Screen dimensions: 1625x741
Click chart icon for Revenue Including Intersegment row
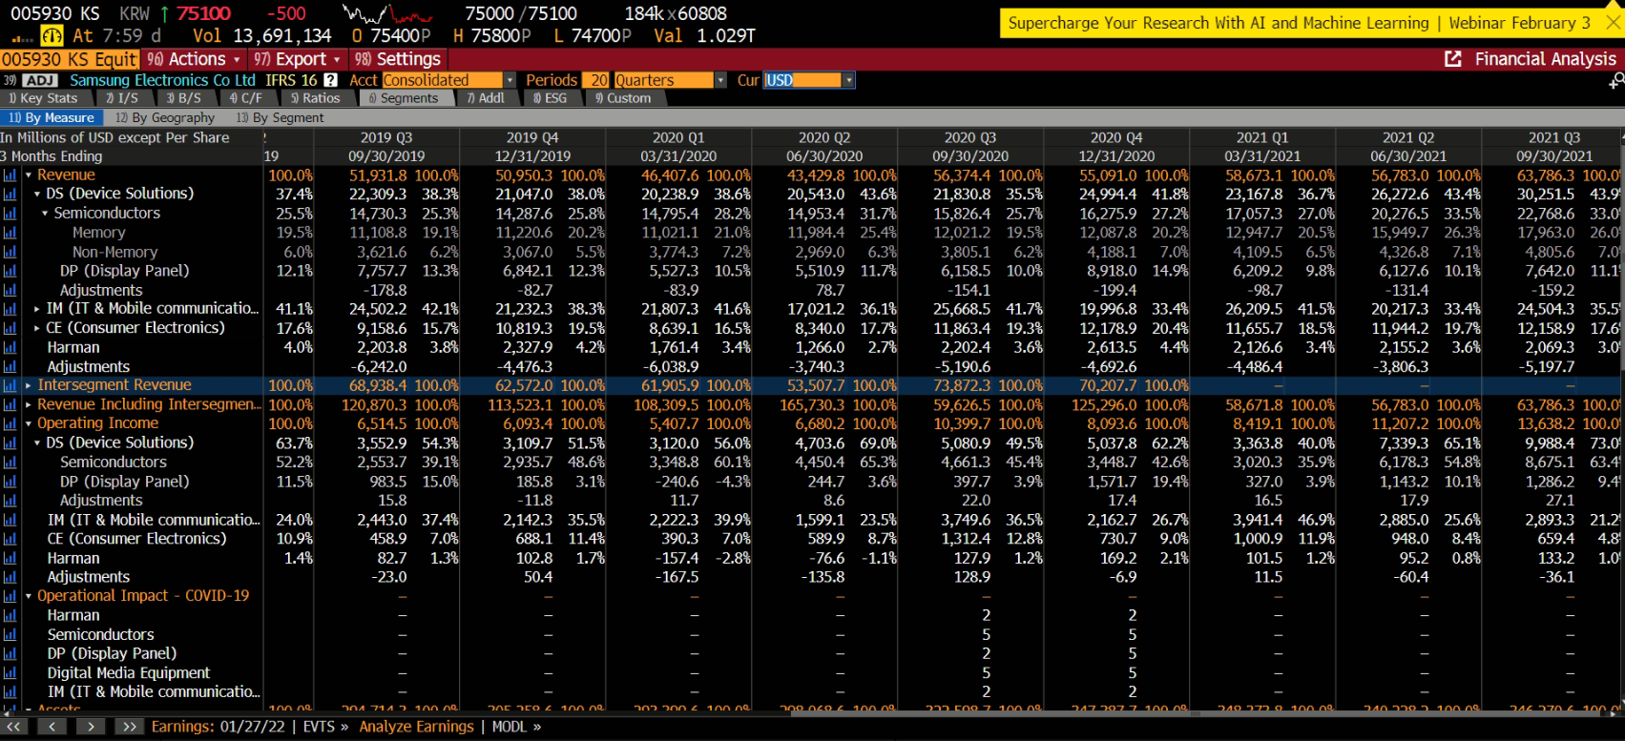coord(10,404)
